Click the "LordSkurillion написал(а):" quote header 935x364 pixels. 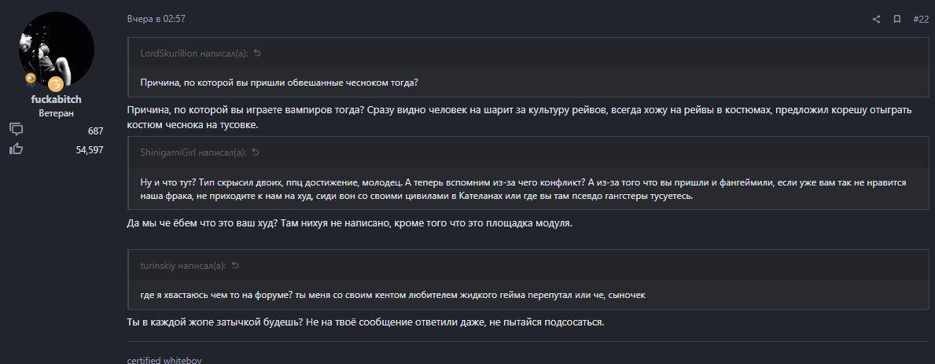click(x=193, y=53)
